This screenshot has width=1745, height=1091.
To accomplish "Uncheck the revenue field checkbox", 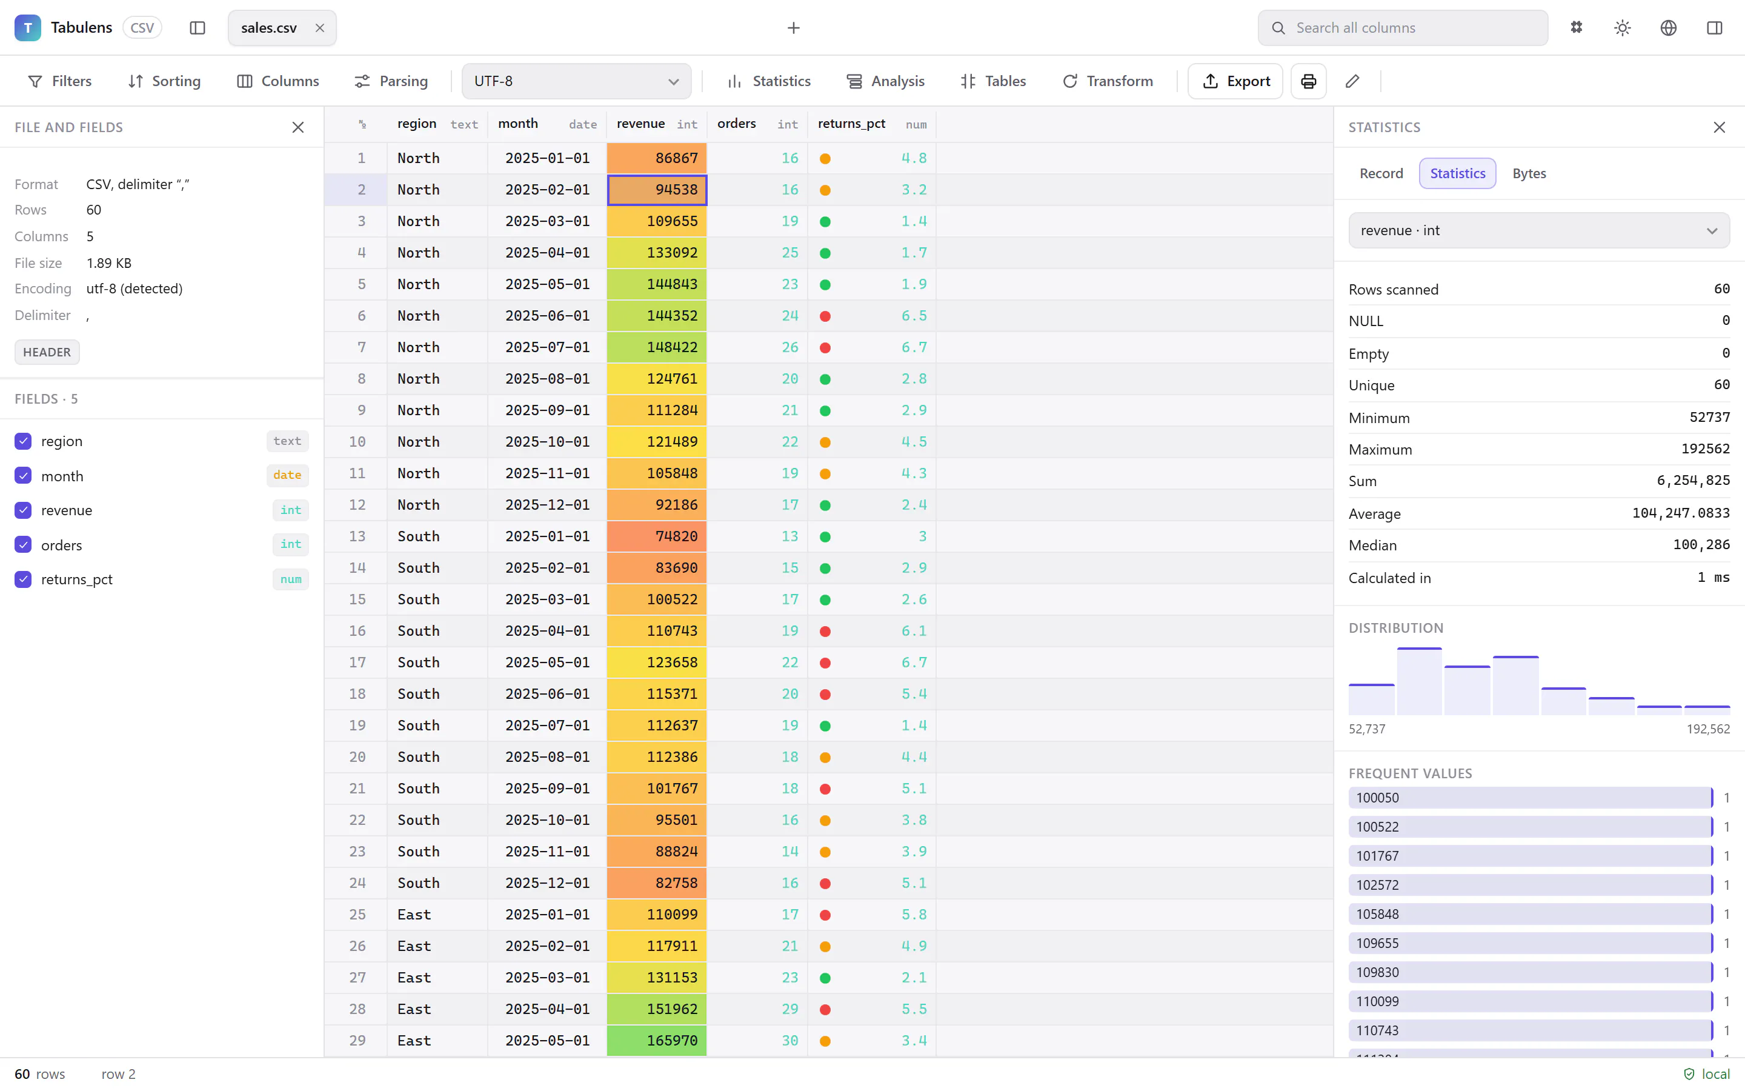I will point(23,510).
